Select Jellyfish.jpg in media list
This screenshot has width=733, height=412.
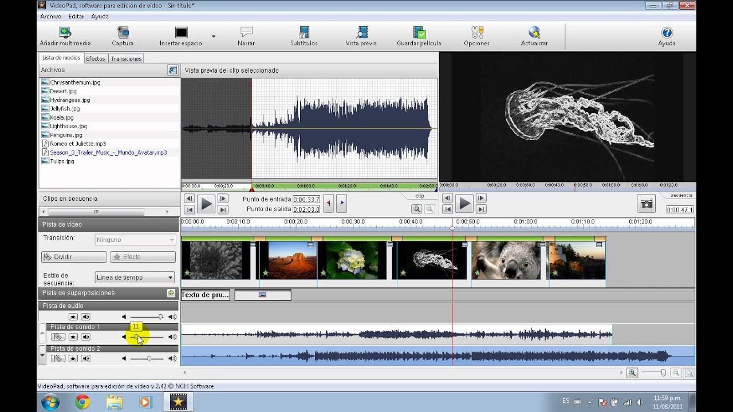click(x=65, y=108)
